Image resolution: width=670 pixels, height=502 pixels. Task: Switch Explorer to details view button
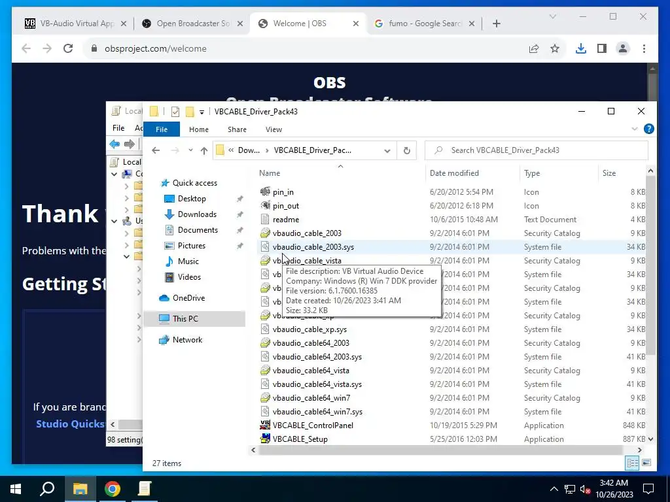(x=632, y=463)
